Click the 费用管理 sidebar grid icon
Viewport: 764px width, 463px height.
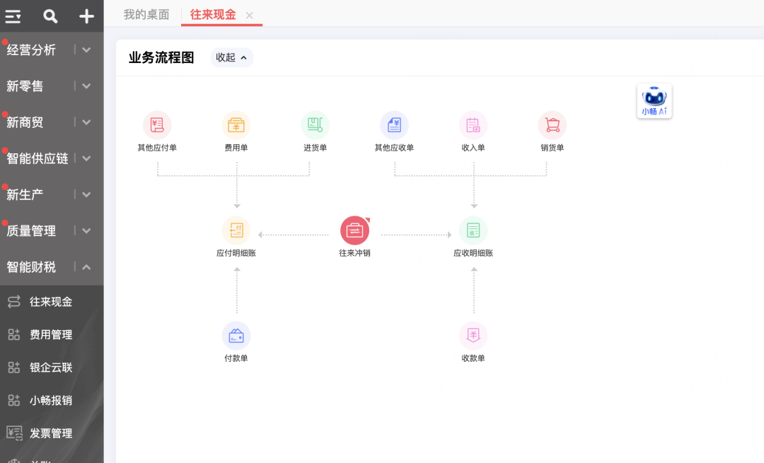(x=14, y=334)
